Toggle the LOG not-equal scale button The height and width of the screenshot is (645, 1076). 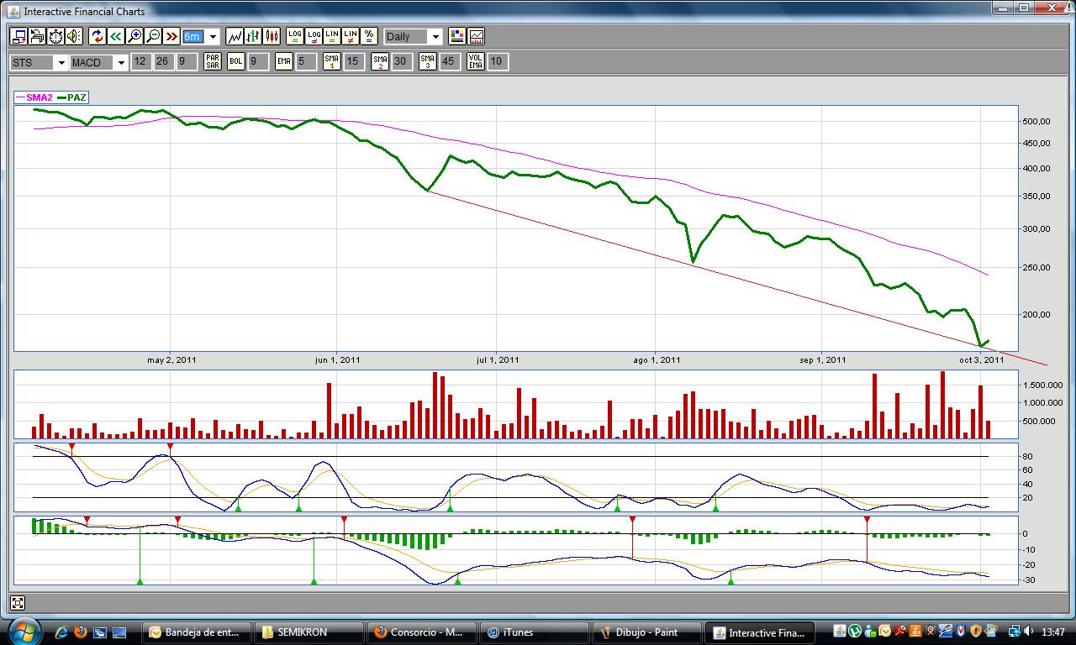(x=314, y=36)
